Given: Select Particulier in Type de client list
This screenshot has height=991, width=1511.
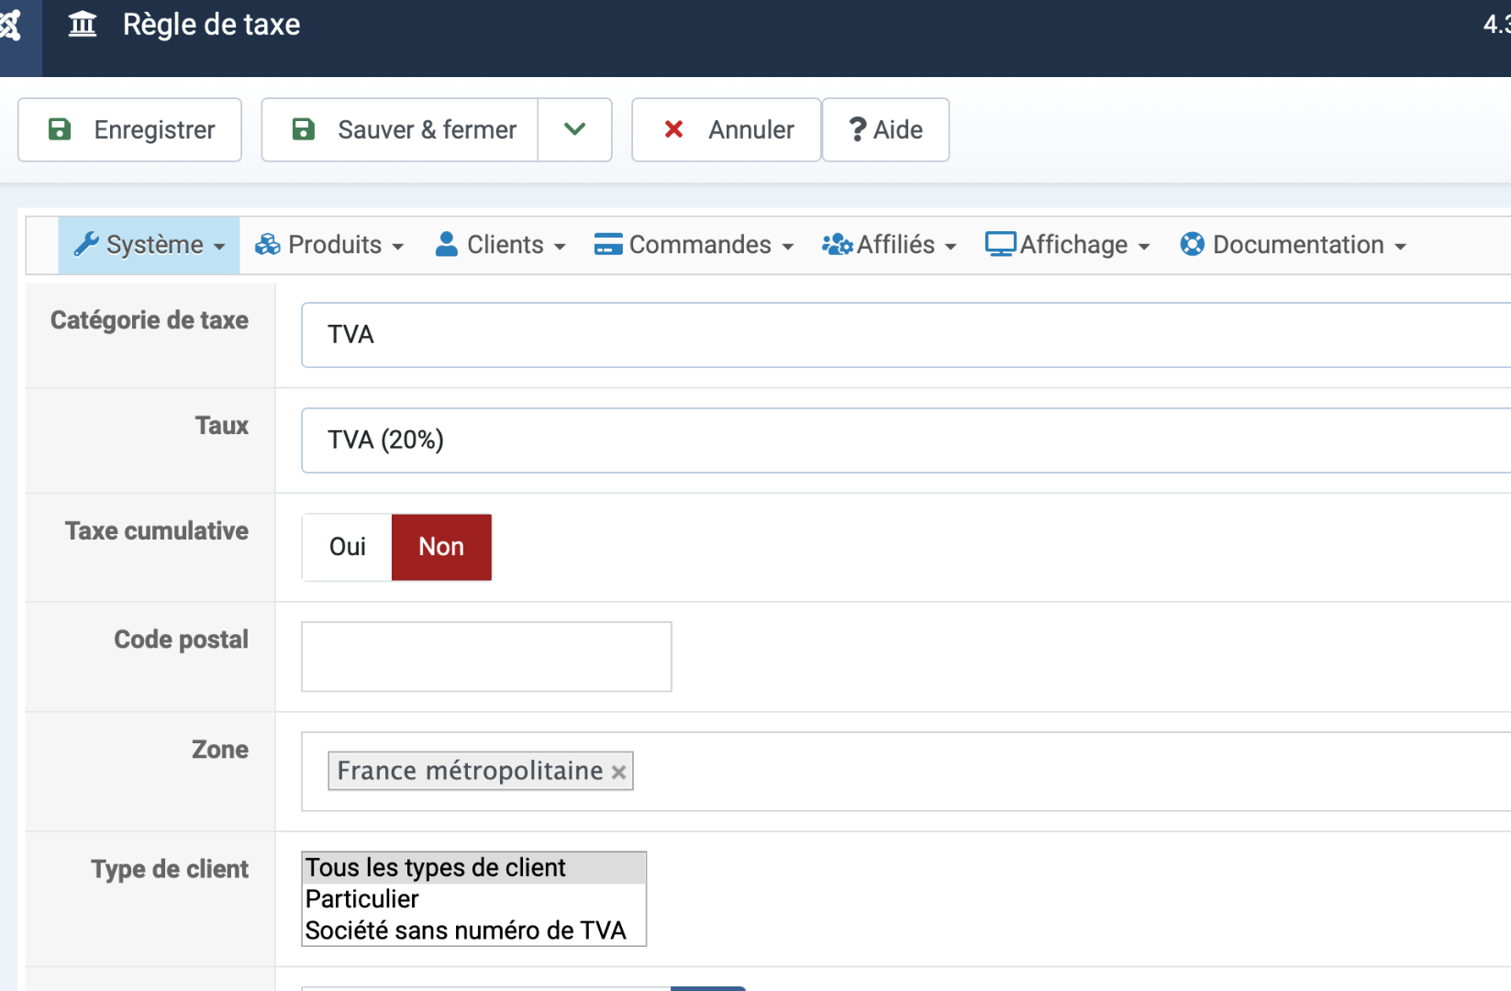Looking at the screenshot, I should click(x=362, y=899).
